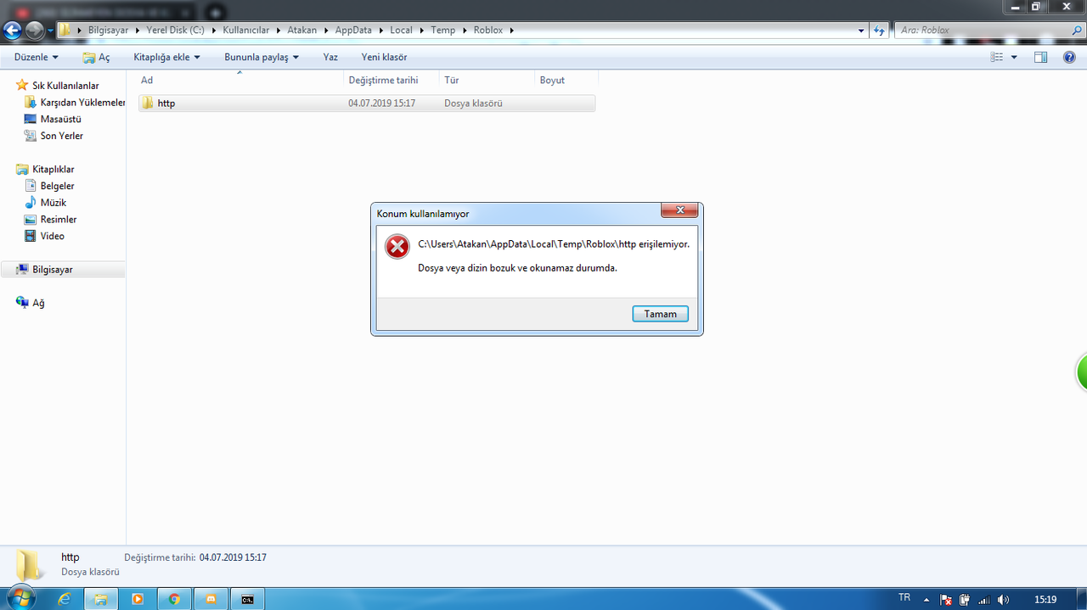
Task: Click the Aç toolbar button
Action: [96, 57]
